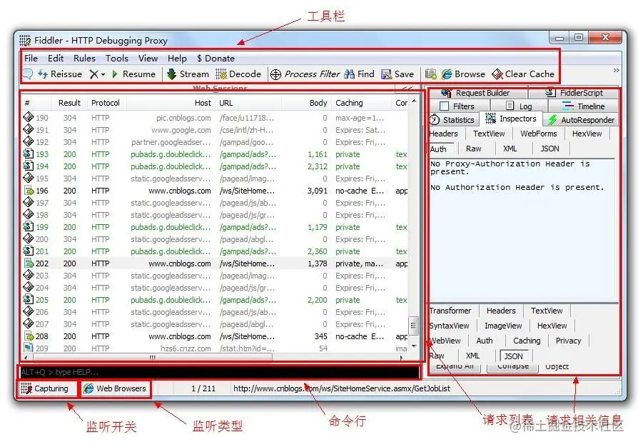Click the session list scroll-down arrow

[414, 346]
